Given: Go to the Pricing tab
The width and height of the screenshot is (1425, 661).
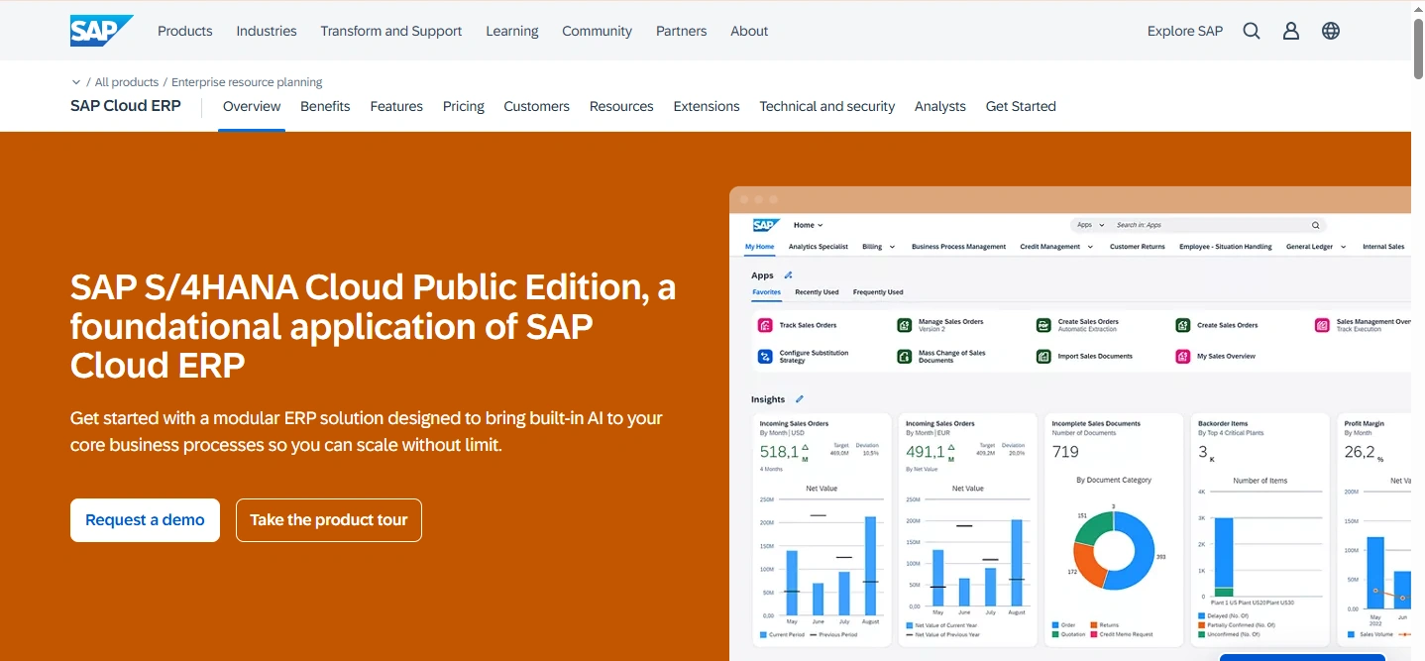Looking at the screenshot, I should [464, 106].
